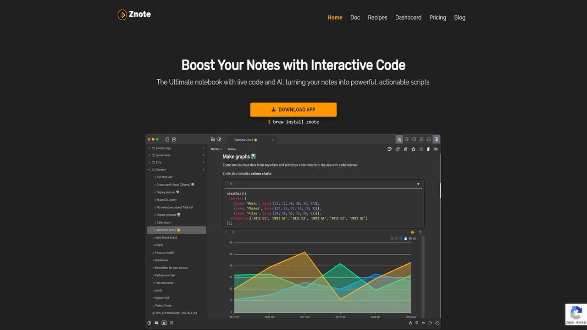This screenshot has height=330, width=587.
Task: Toggle the sidebar panel icon in app toolbar
Action: click(x=167, y=139)
